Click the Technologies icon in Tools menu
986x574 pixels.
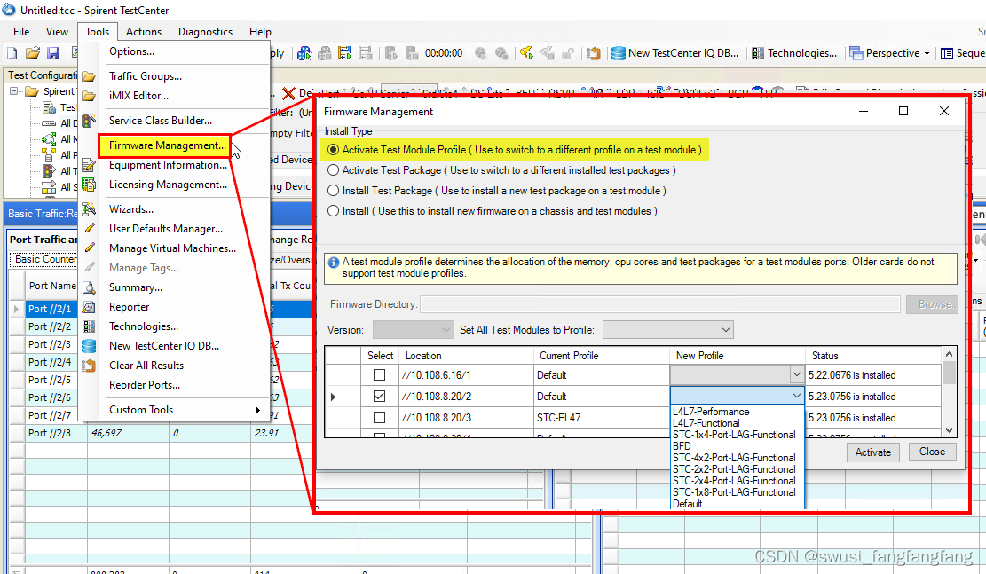tap(89, 326)
